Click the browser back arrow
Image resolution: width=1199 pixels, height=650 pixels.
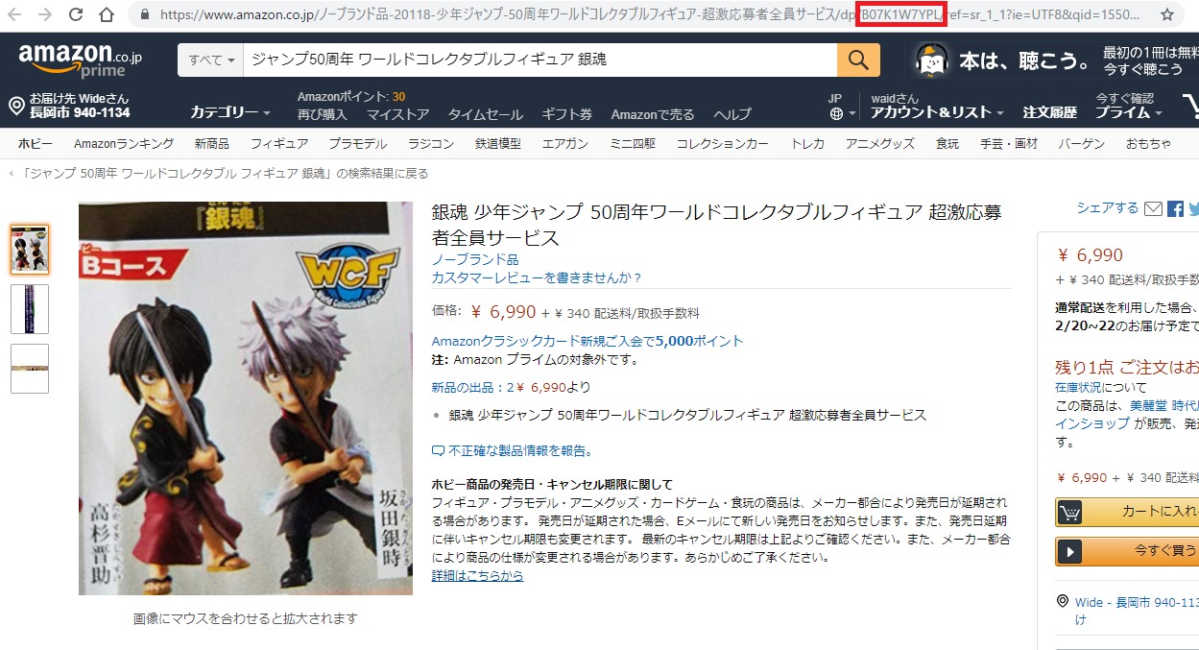14,14
